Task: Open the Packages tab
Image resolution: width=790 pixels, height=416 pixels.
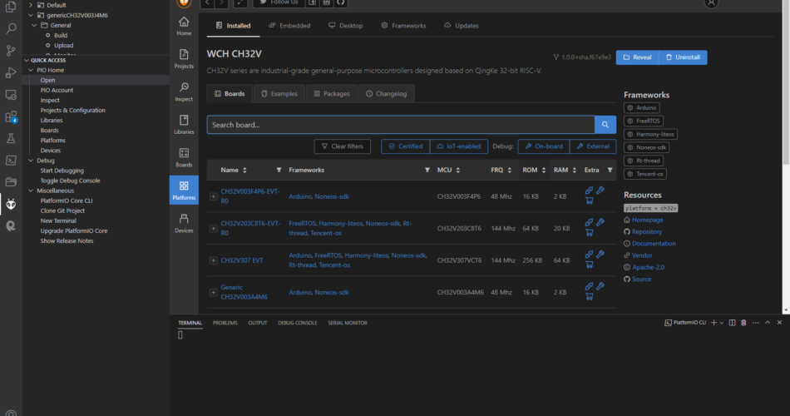Action: [332, 94]
